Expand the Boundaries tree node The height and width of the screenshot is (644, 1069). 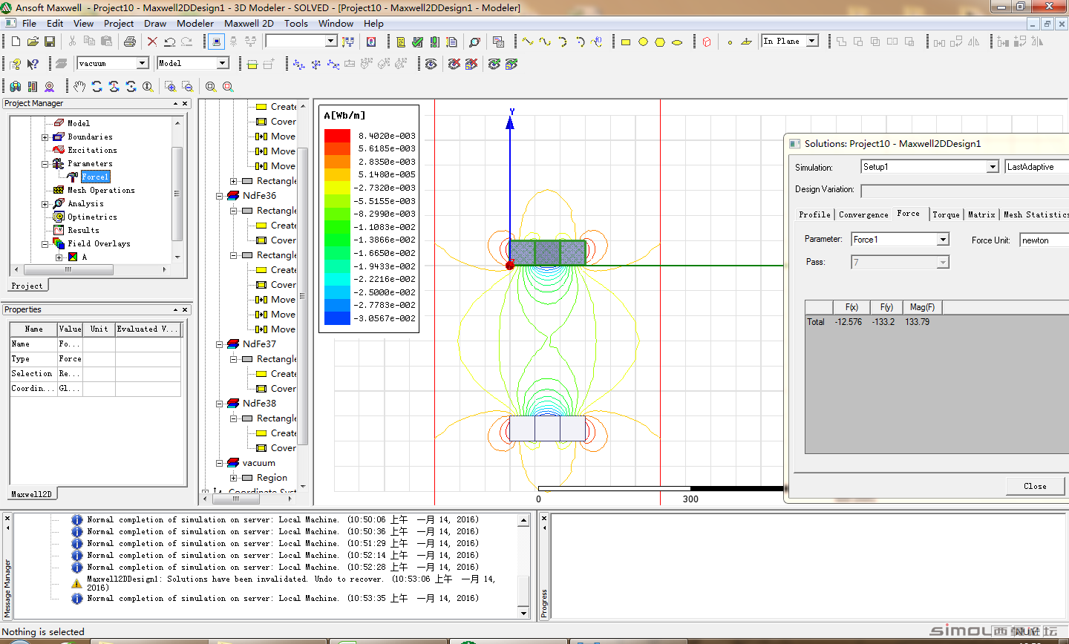(x=45, y=137)
